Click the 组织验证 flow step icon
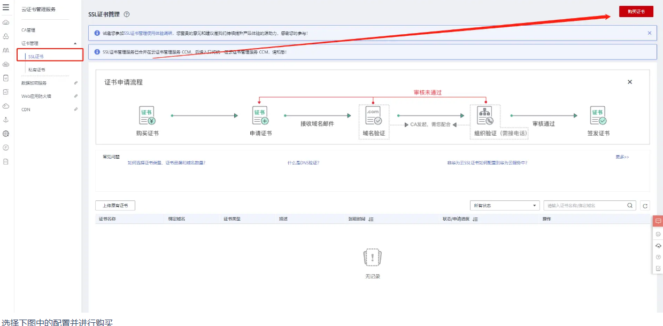Image resolution: width=663 pixels, height=326 pixels. point(485,115)
